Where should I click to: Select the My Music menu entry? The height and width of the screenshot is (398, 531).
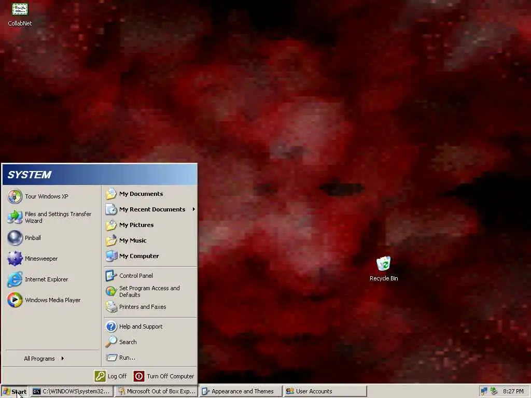click(150, 240)
